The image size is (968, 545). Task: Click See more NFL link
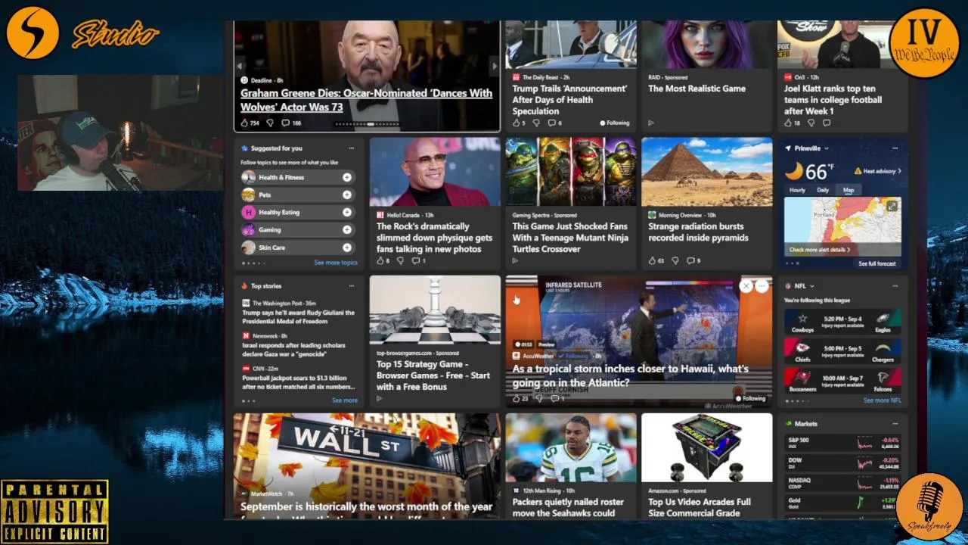[882, 400]
